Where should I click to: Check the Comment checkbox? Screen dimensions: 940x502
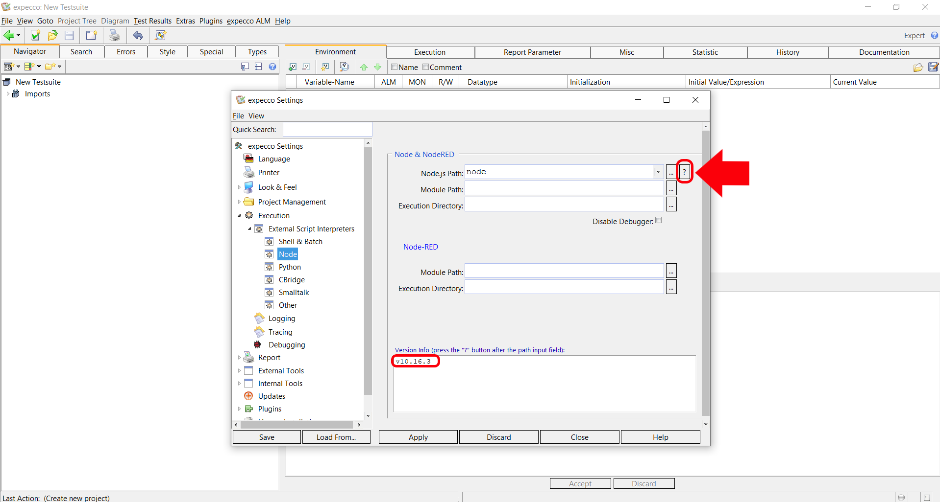coord(425,67)
